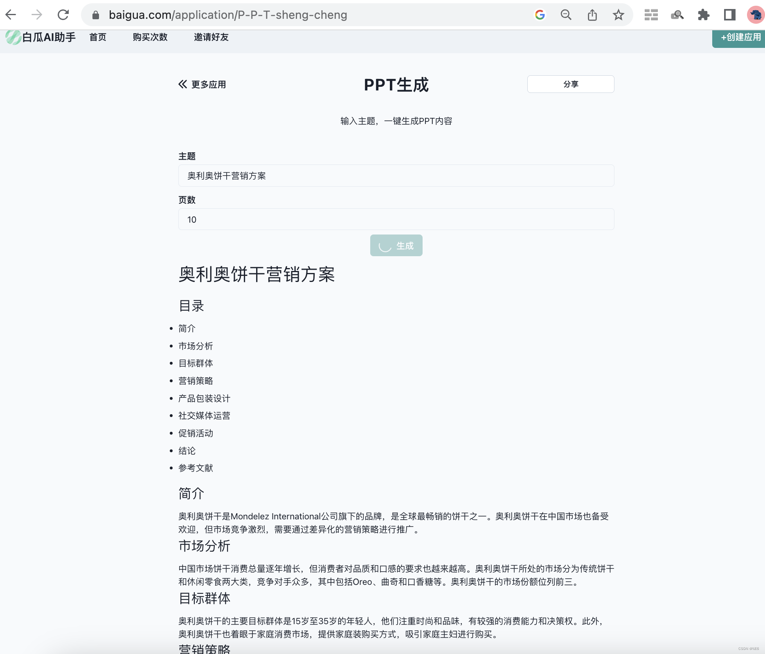Image resolution: width=765 pixels, height=654 pixels.
Task: Focus the 页数 input field
Action: pyautogui.click(x=396, y=219)
